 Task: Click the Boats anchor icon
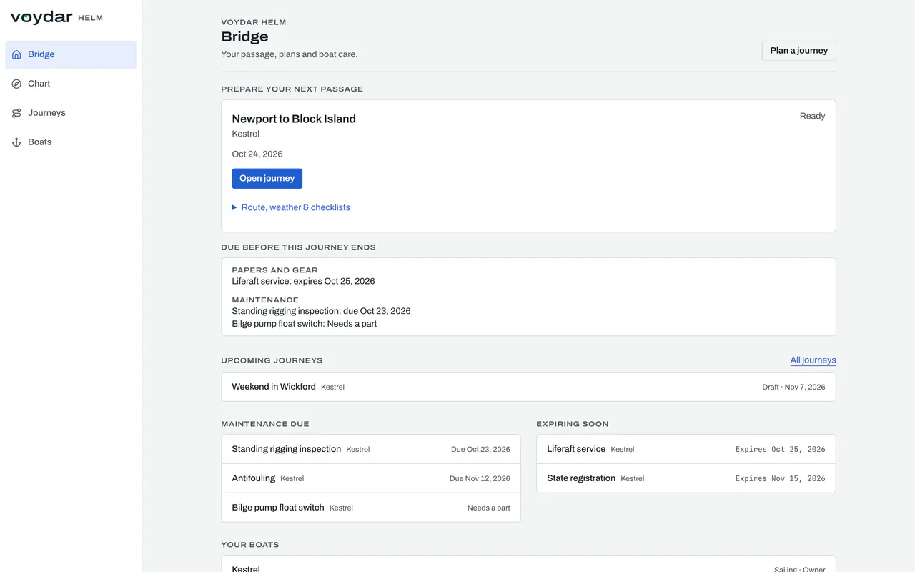[x=16, y=142]
